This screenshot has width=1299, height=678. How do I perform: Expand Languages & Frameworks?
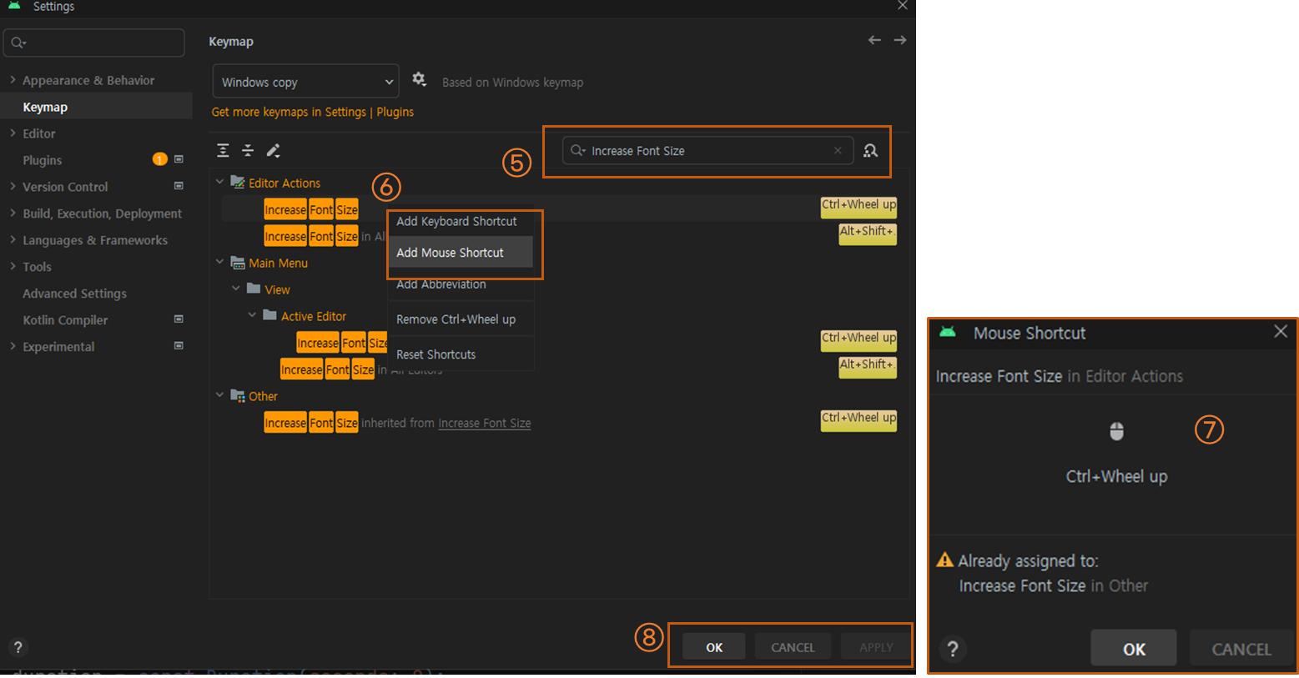tap(13, 240)
